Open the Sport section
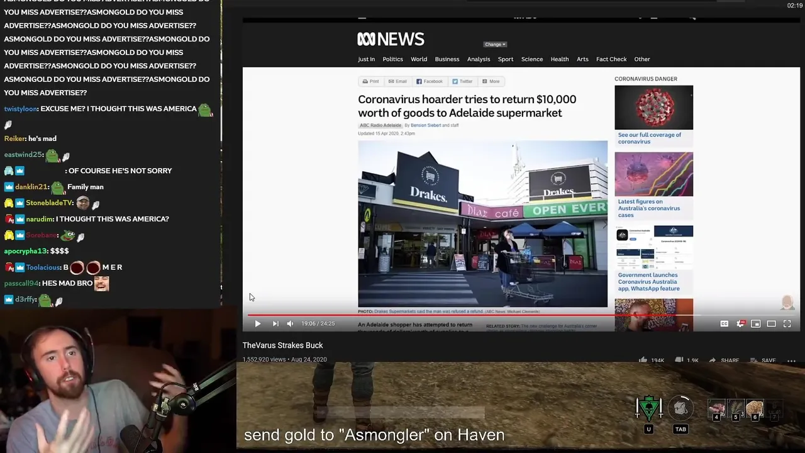The width and height of the screenshot is (805, 453). pyautogui.click(x=506, y=59)
